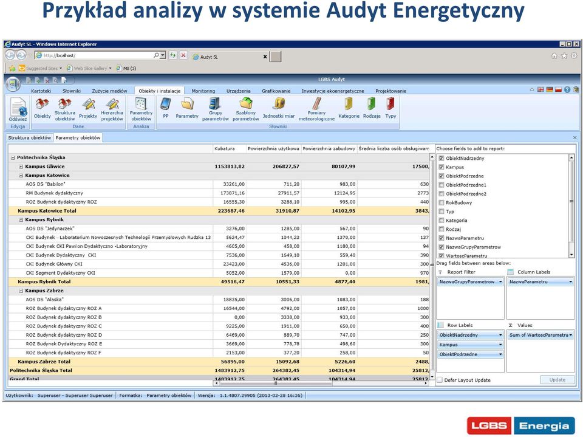Check the Kategoria field checkbox
This screenshot has height=437, width=583.
(442, 220)
